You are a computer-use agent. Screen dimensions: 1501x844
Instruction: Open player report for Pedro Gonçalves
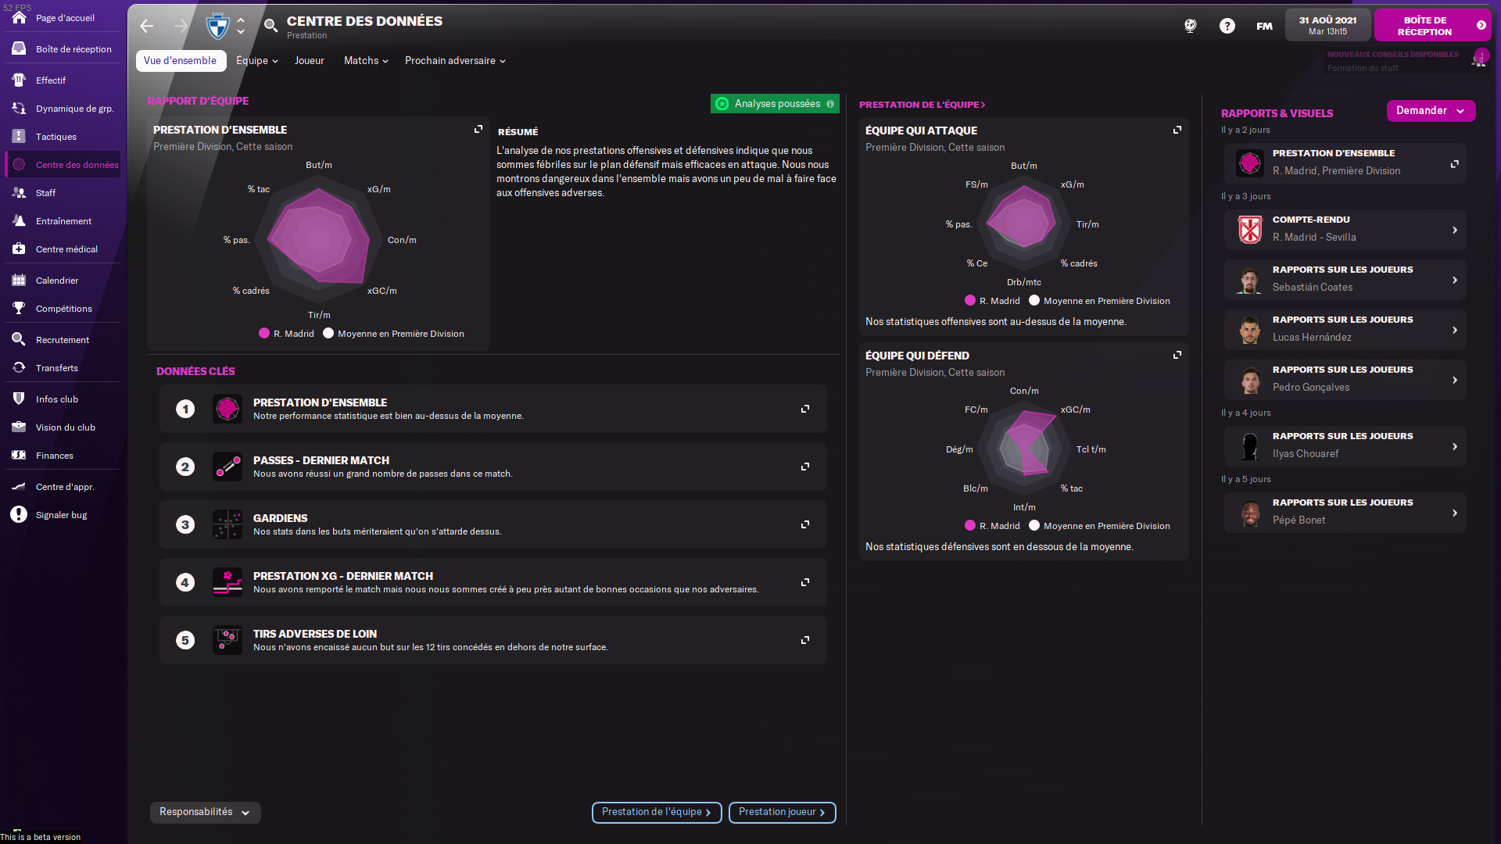pyautogui.click(x=1345, y=379)
